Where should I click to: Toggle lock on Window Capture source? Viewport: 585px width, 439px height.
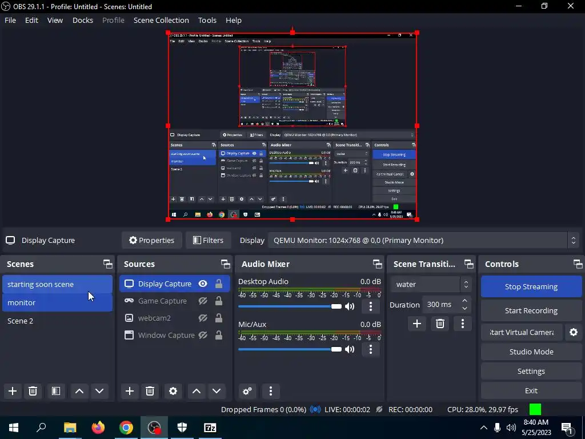coord(219,335)
